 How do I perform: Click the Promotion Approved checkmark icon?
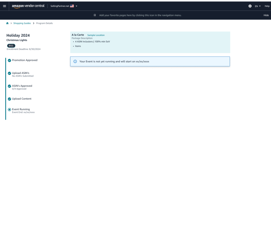point(9,60)
